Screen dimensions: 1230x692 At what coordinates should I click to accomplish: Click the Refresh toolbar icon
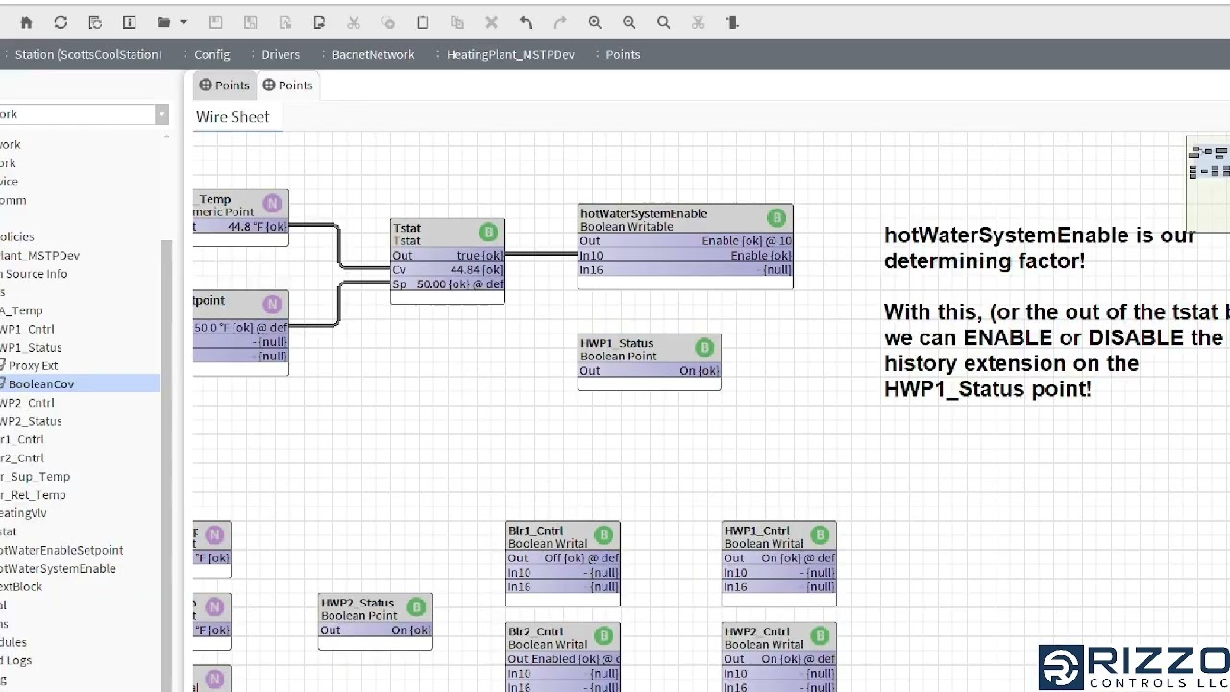61,22
